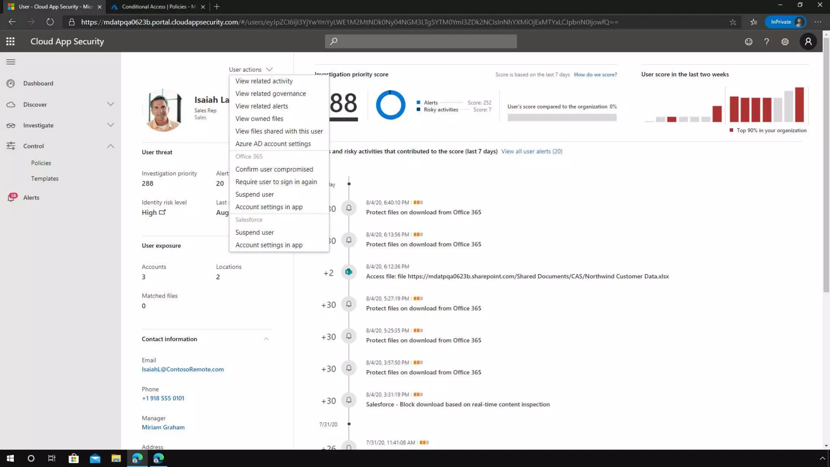Viewport: 830px width, 467px height.
Task: Open the help question mark icon
Action: click(x=766, y=42)
